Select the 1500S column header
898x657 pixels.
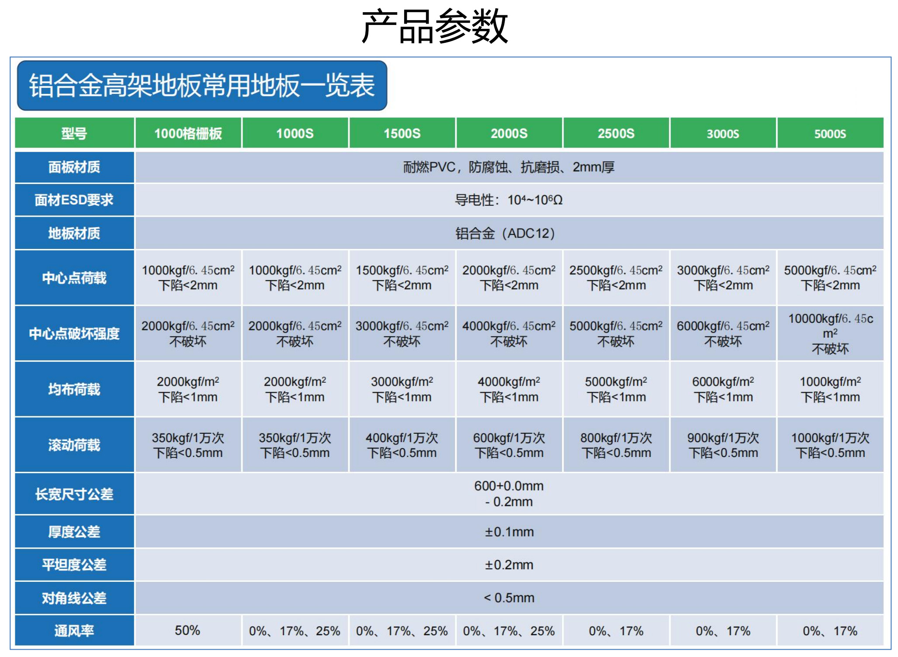(x=402, y=133)
